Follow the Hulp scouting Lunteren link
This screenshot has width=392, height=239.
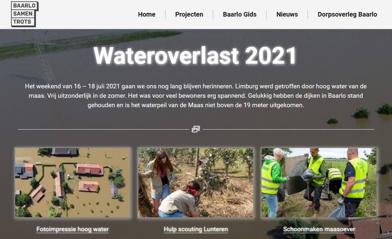click(196, 229)
